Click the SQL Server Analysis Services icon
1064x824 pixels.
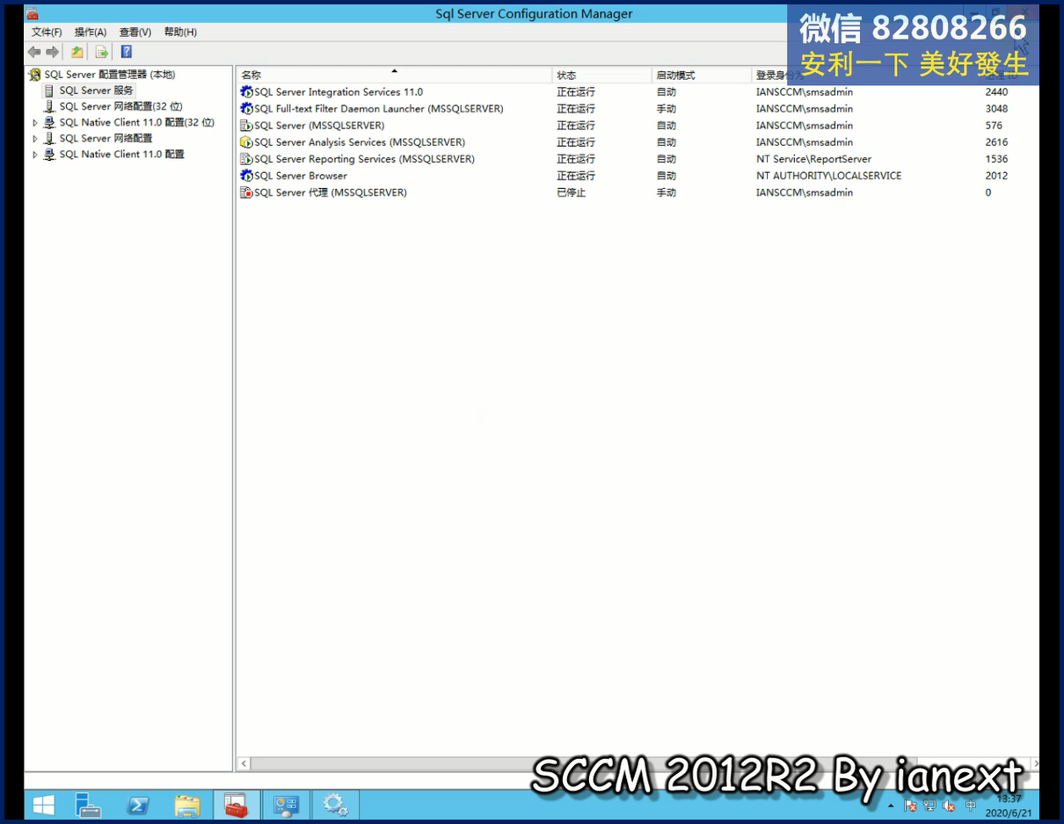coord(246,142)
